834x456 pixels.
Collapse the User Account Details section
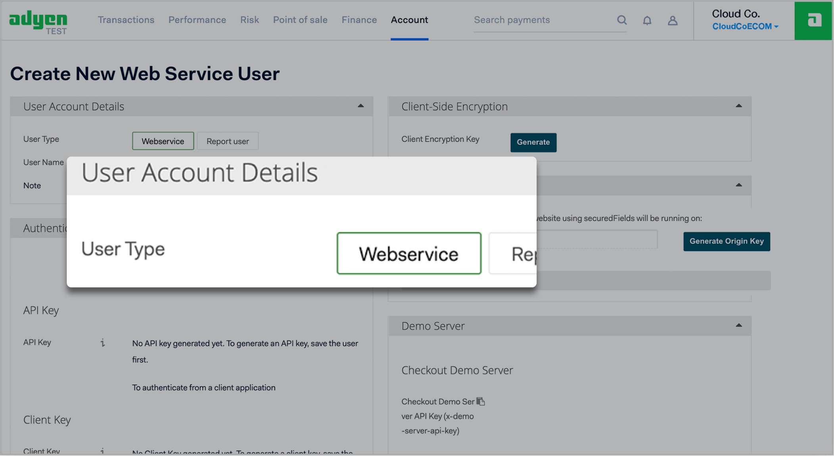pyautogui.click(x=360, y=106)
